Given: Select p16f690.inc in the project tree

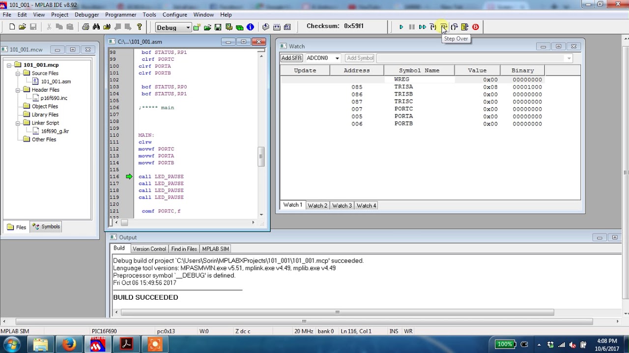Looking at the screenshot, I should tap(54, 98).
